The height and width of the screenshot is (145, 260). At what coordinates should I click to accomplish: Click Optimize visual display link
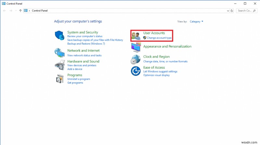(x=156, y=75)
